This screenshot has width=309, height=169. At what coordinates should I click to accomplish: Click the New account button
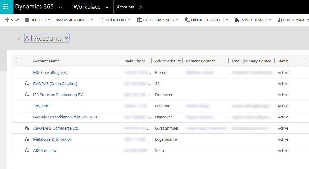click(12, 20)
